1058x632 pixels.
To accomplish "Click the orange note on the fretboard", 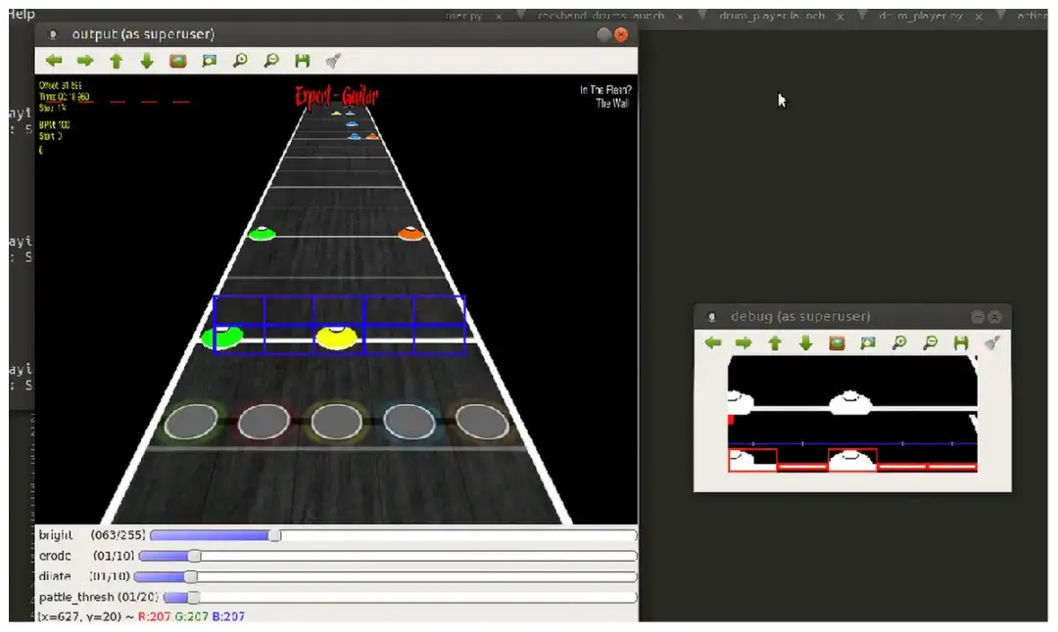I will pyautogui.click(x=410, y=234).
